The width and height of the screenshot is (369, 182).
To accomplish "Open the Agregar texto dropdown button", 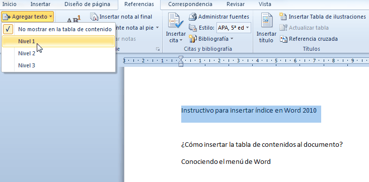I will (x=27, y=17).
